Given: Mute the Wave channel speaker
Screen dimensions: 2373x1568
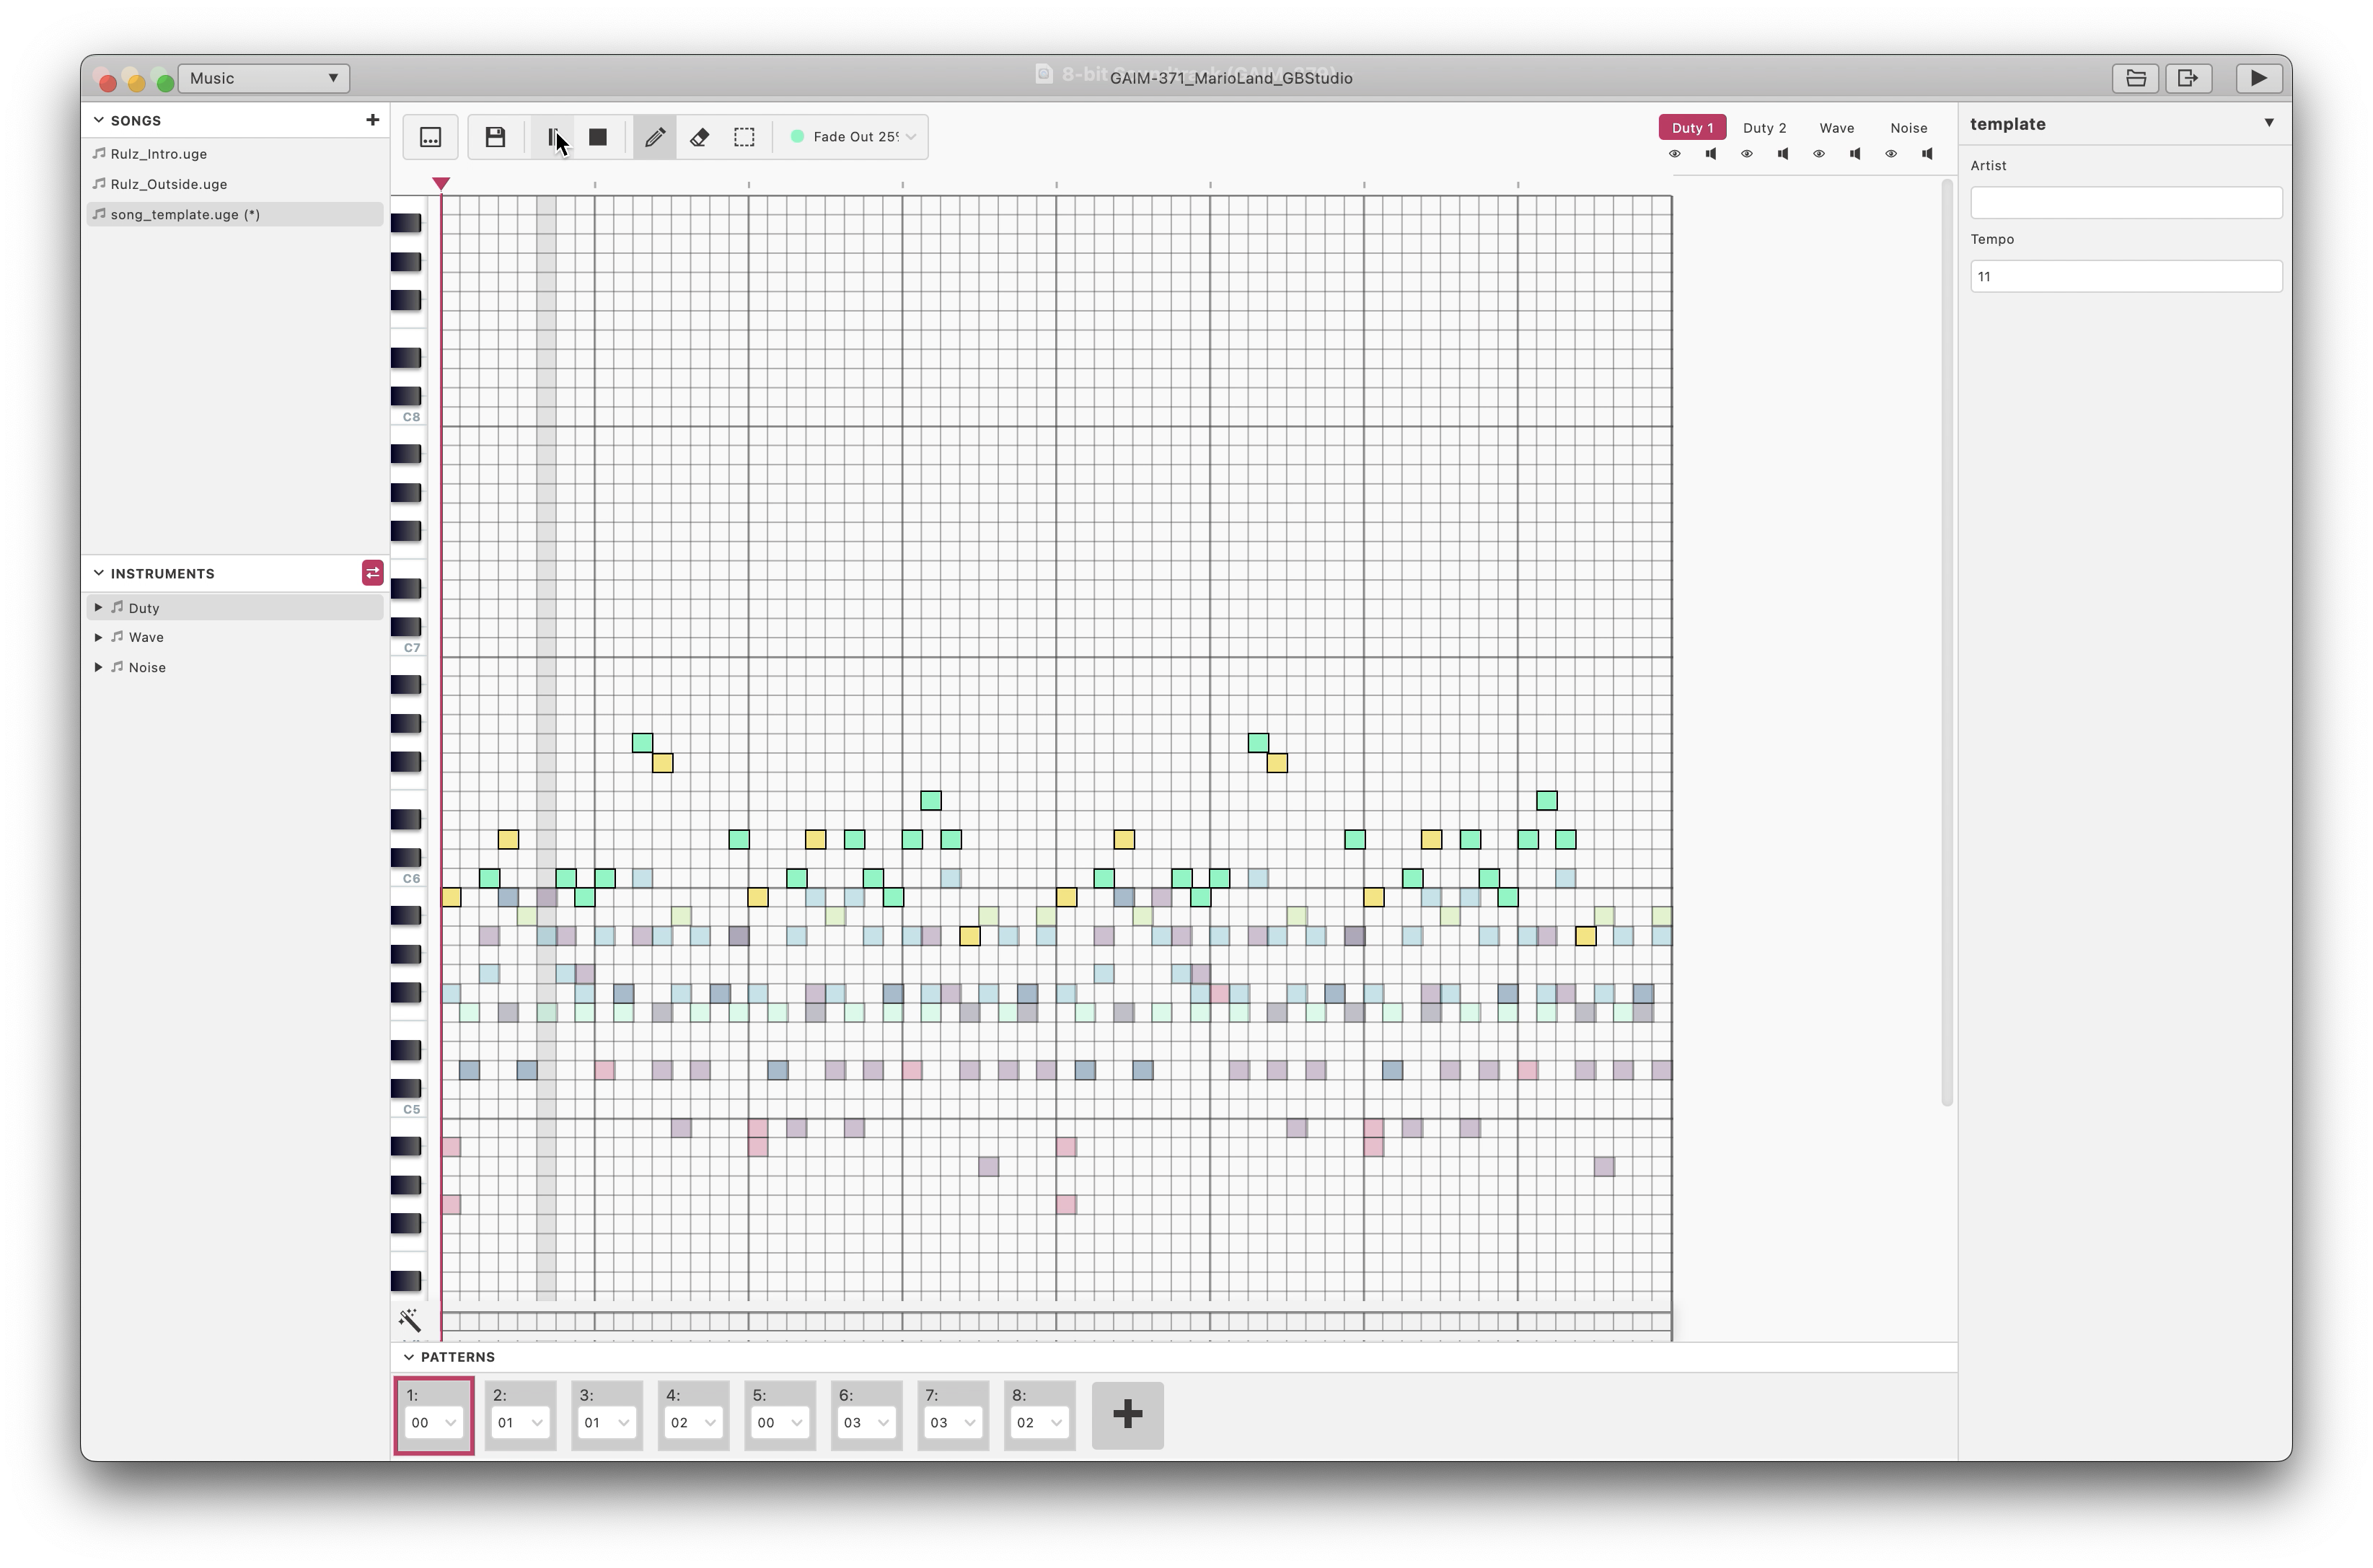Looking at the screenshot, I should coord(1854,154).
